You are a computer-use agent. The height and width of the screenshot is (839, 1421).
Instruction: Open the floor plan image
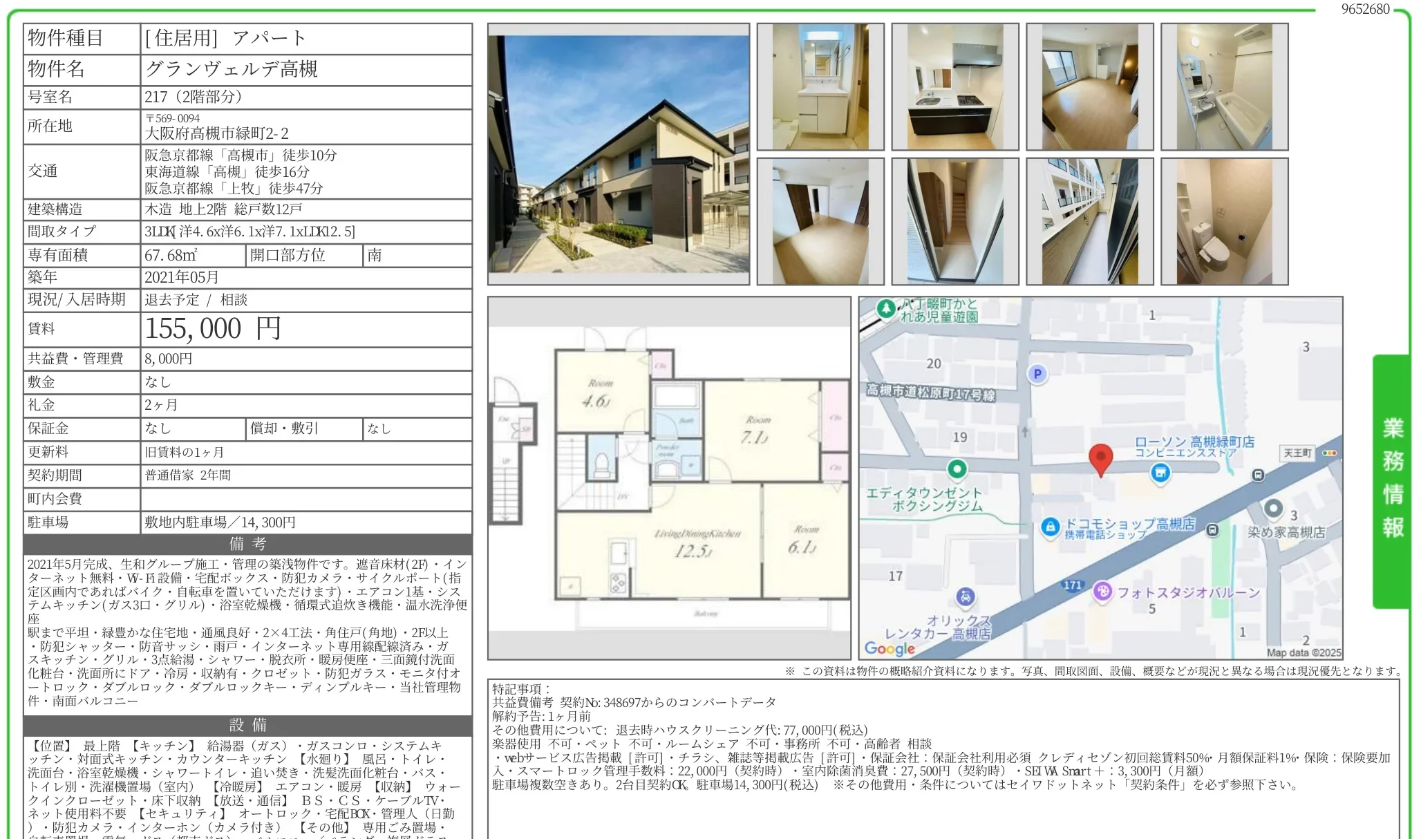pyautogui.click(x=669, y=478)
